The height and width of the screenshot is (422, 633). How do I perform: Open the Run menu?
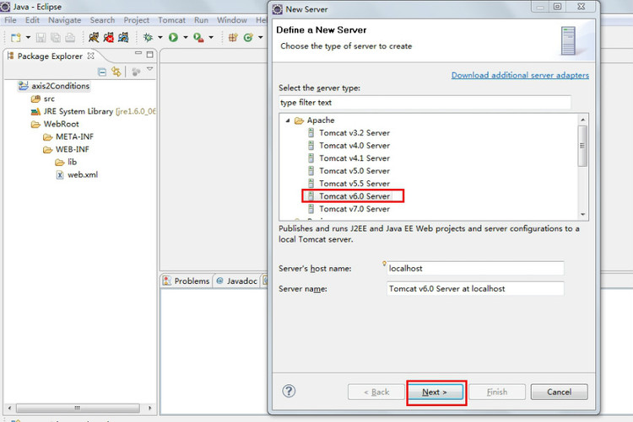point(201,19)
